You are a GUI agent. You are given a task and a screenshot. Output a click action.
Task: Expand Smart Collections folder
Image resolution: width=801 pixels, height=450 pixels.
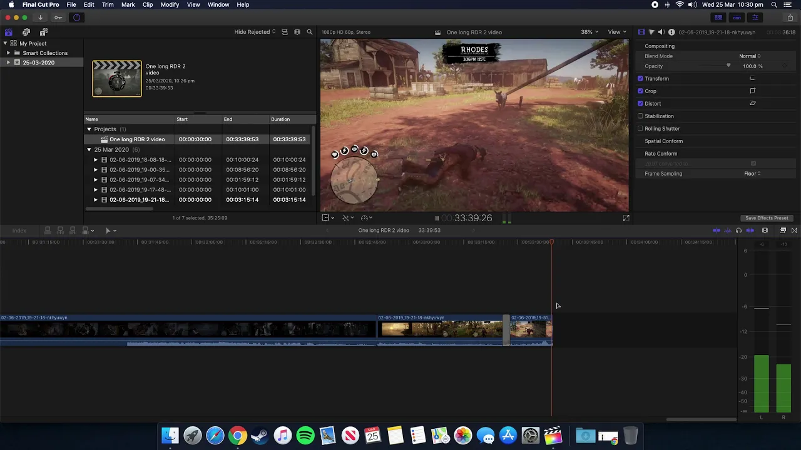coord(8,53)
